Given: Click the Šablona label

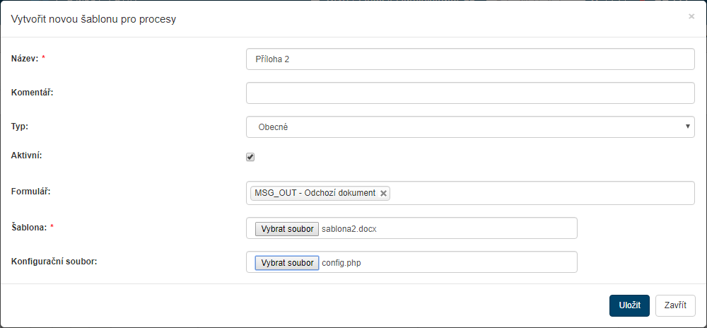Looking at the screenshot, I should pyautogui.click(x=30, y=227).
